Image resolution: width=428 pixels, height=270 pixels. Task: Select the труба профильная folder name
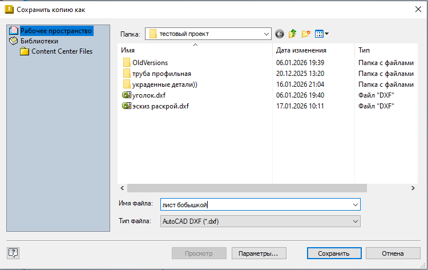161,74
